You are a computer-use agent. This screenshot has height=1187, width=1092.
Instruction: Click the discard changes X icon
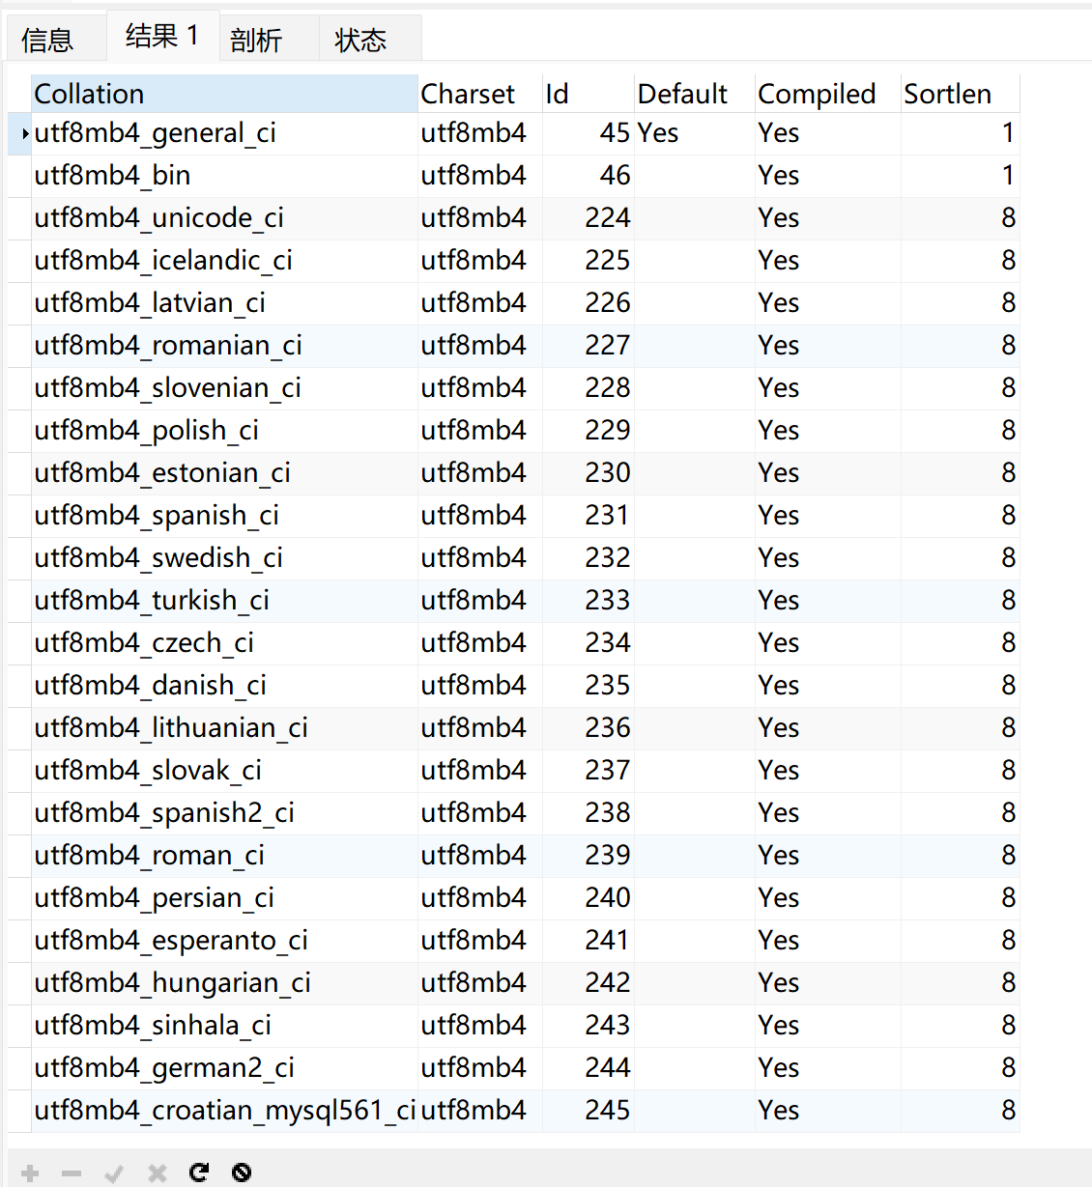pyautogui.click(x=157, y=1173)
